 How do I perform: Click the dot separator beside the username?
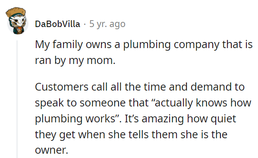tap(85, 24)
